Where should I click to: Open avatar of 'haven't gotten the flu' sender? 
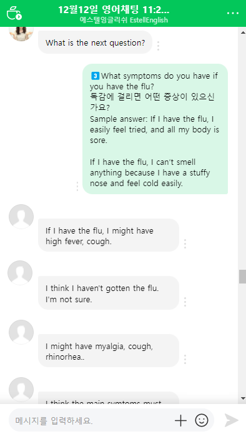tap(20, 273)
